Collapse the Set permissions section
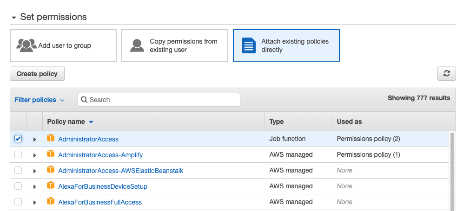This screenshot has height=211, width=470. point(14,18)
